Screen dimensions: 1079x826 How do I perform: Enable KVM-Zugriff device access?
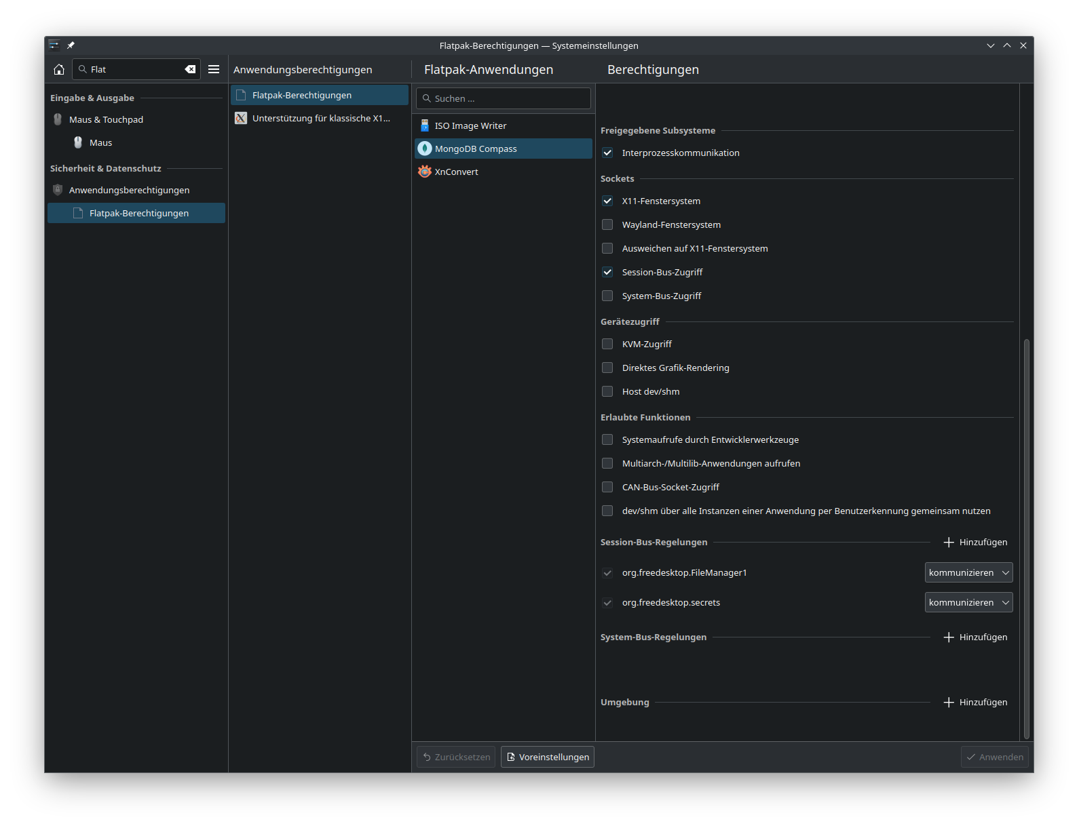pos(607,344)
